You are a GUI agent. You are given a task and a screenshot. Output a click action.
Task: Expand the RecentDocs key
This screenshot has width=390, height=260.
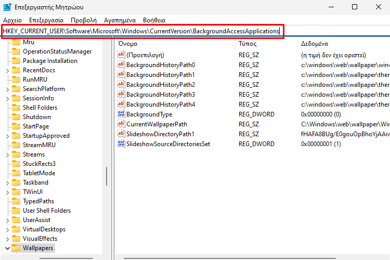coord(7,71)
